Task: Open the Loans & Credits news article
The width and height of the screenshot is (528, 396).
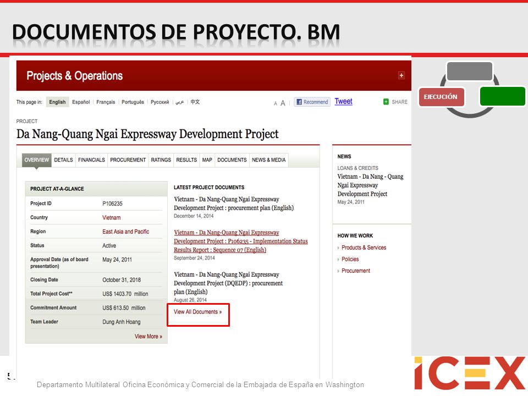Action: pos(370,185)
